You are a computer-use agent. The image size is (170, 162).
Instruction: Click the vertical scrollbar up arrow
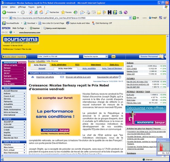click(x=167, y=36)
